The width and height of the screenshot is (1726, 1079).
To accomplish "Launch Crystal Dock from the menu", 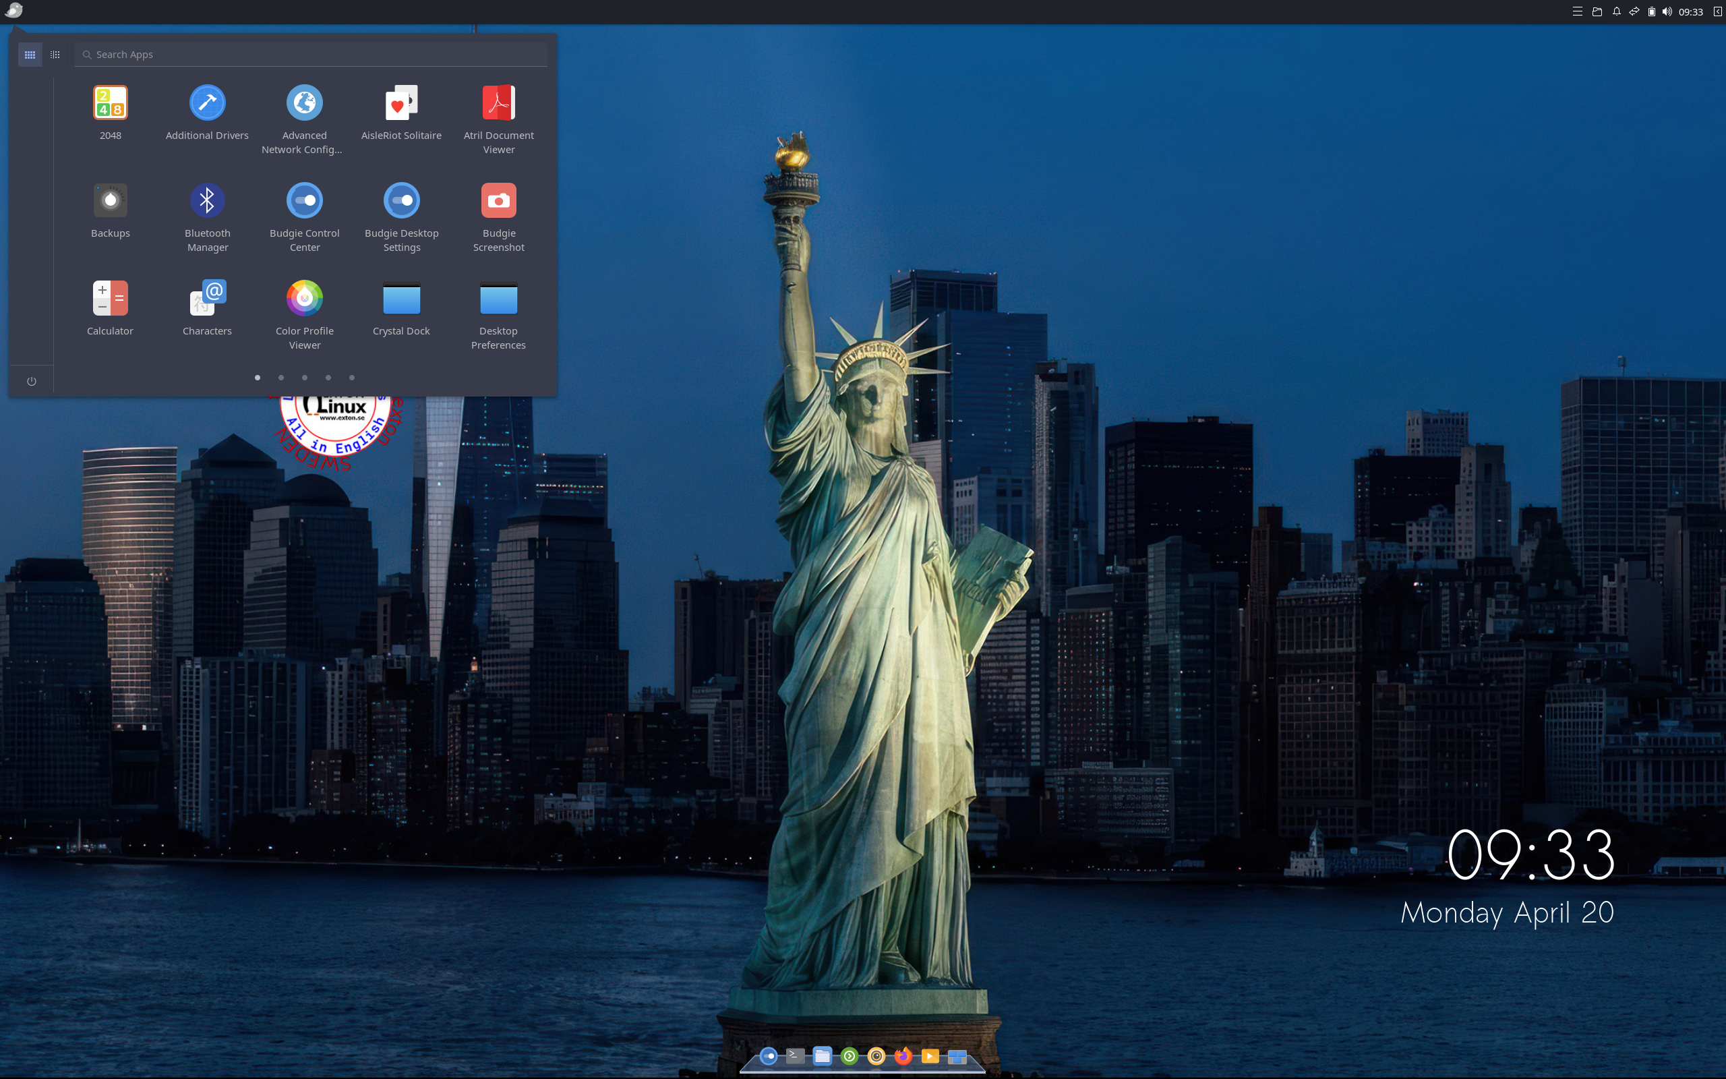I will [402, 309].
